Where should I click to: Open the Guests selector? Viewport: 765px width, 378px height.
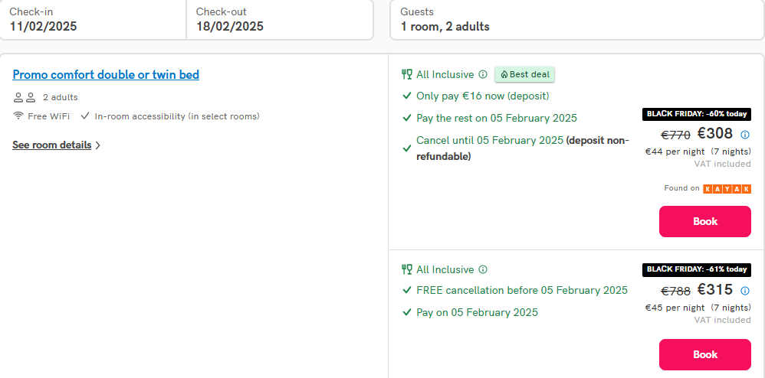[x=577, y=19]
